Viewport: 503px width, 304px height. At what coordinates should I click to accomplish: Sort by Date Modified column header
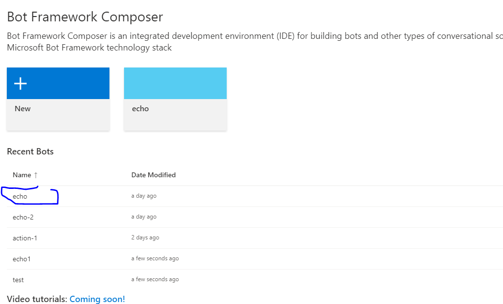click(x=153, y=175)
